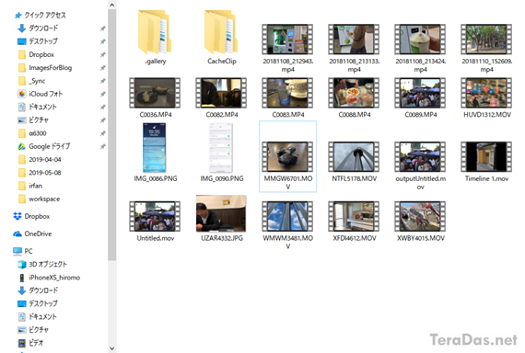The width and height of the screenshot is (525, 353).
Task: Open クイック アクセス in the navigation pane
Action: pyautogui.click(x=41, y=15)
